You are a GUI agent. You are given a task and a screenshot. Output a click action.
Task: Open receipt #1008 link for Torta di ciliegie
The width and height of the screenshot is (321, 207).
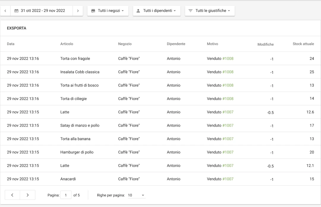click(228, 99)
